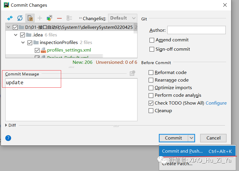Click the New Changelist plus icon
Screen dimensions: 239x171
[40, 18]
